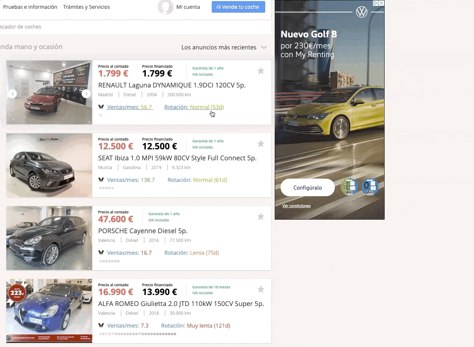Screen dimensions: 474x347
Task: Star the ALFA ROMEO Giulietta listing
Action: coord(261,289)
